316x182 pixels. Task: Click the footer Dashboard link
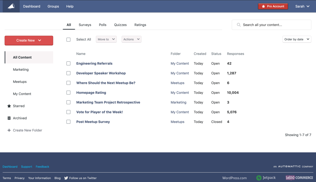(x=10, y=167)
